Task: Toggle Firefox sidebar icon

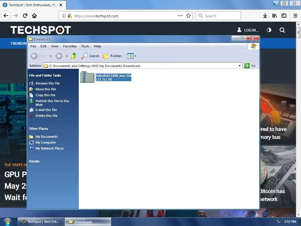Action: coord(284,16)
